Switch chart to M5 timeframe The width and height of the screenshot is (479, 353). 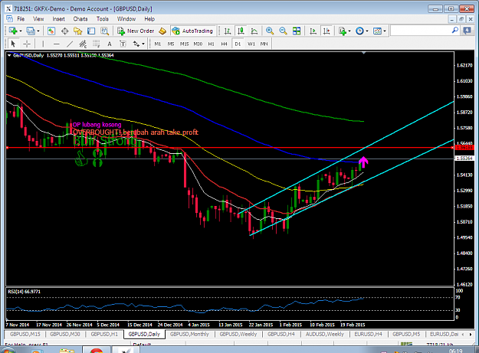point(171,44)
